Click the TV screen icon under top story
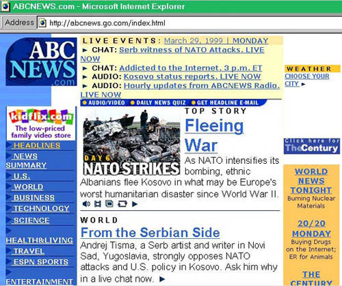This screenshot has width=342, height=286. click(x=109, y=203)
